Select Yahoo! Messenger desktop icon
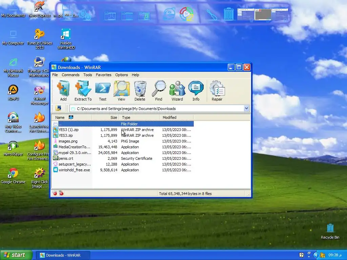Screen dimensions: 347x260 click(x=39, y=95)
